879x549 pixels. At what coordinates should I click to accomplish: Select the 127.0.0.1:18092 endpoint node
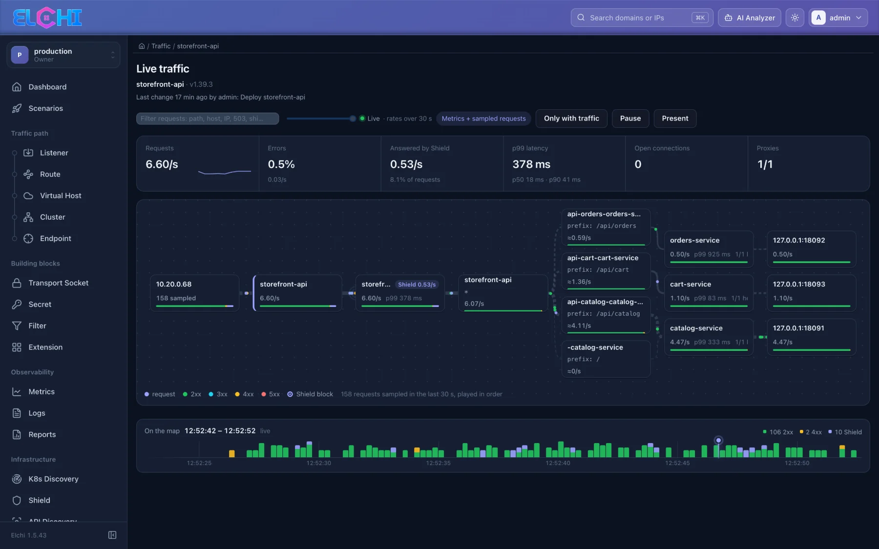tap(811, 249)
